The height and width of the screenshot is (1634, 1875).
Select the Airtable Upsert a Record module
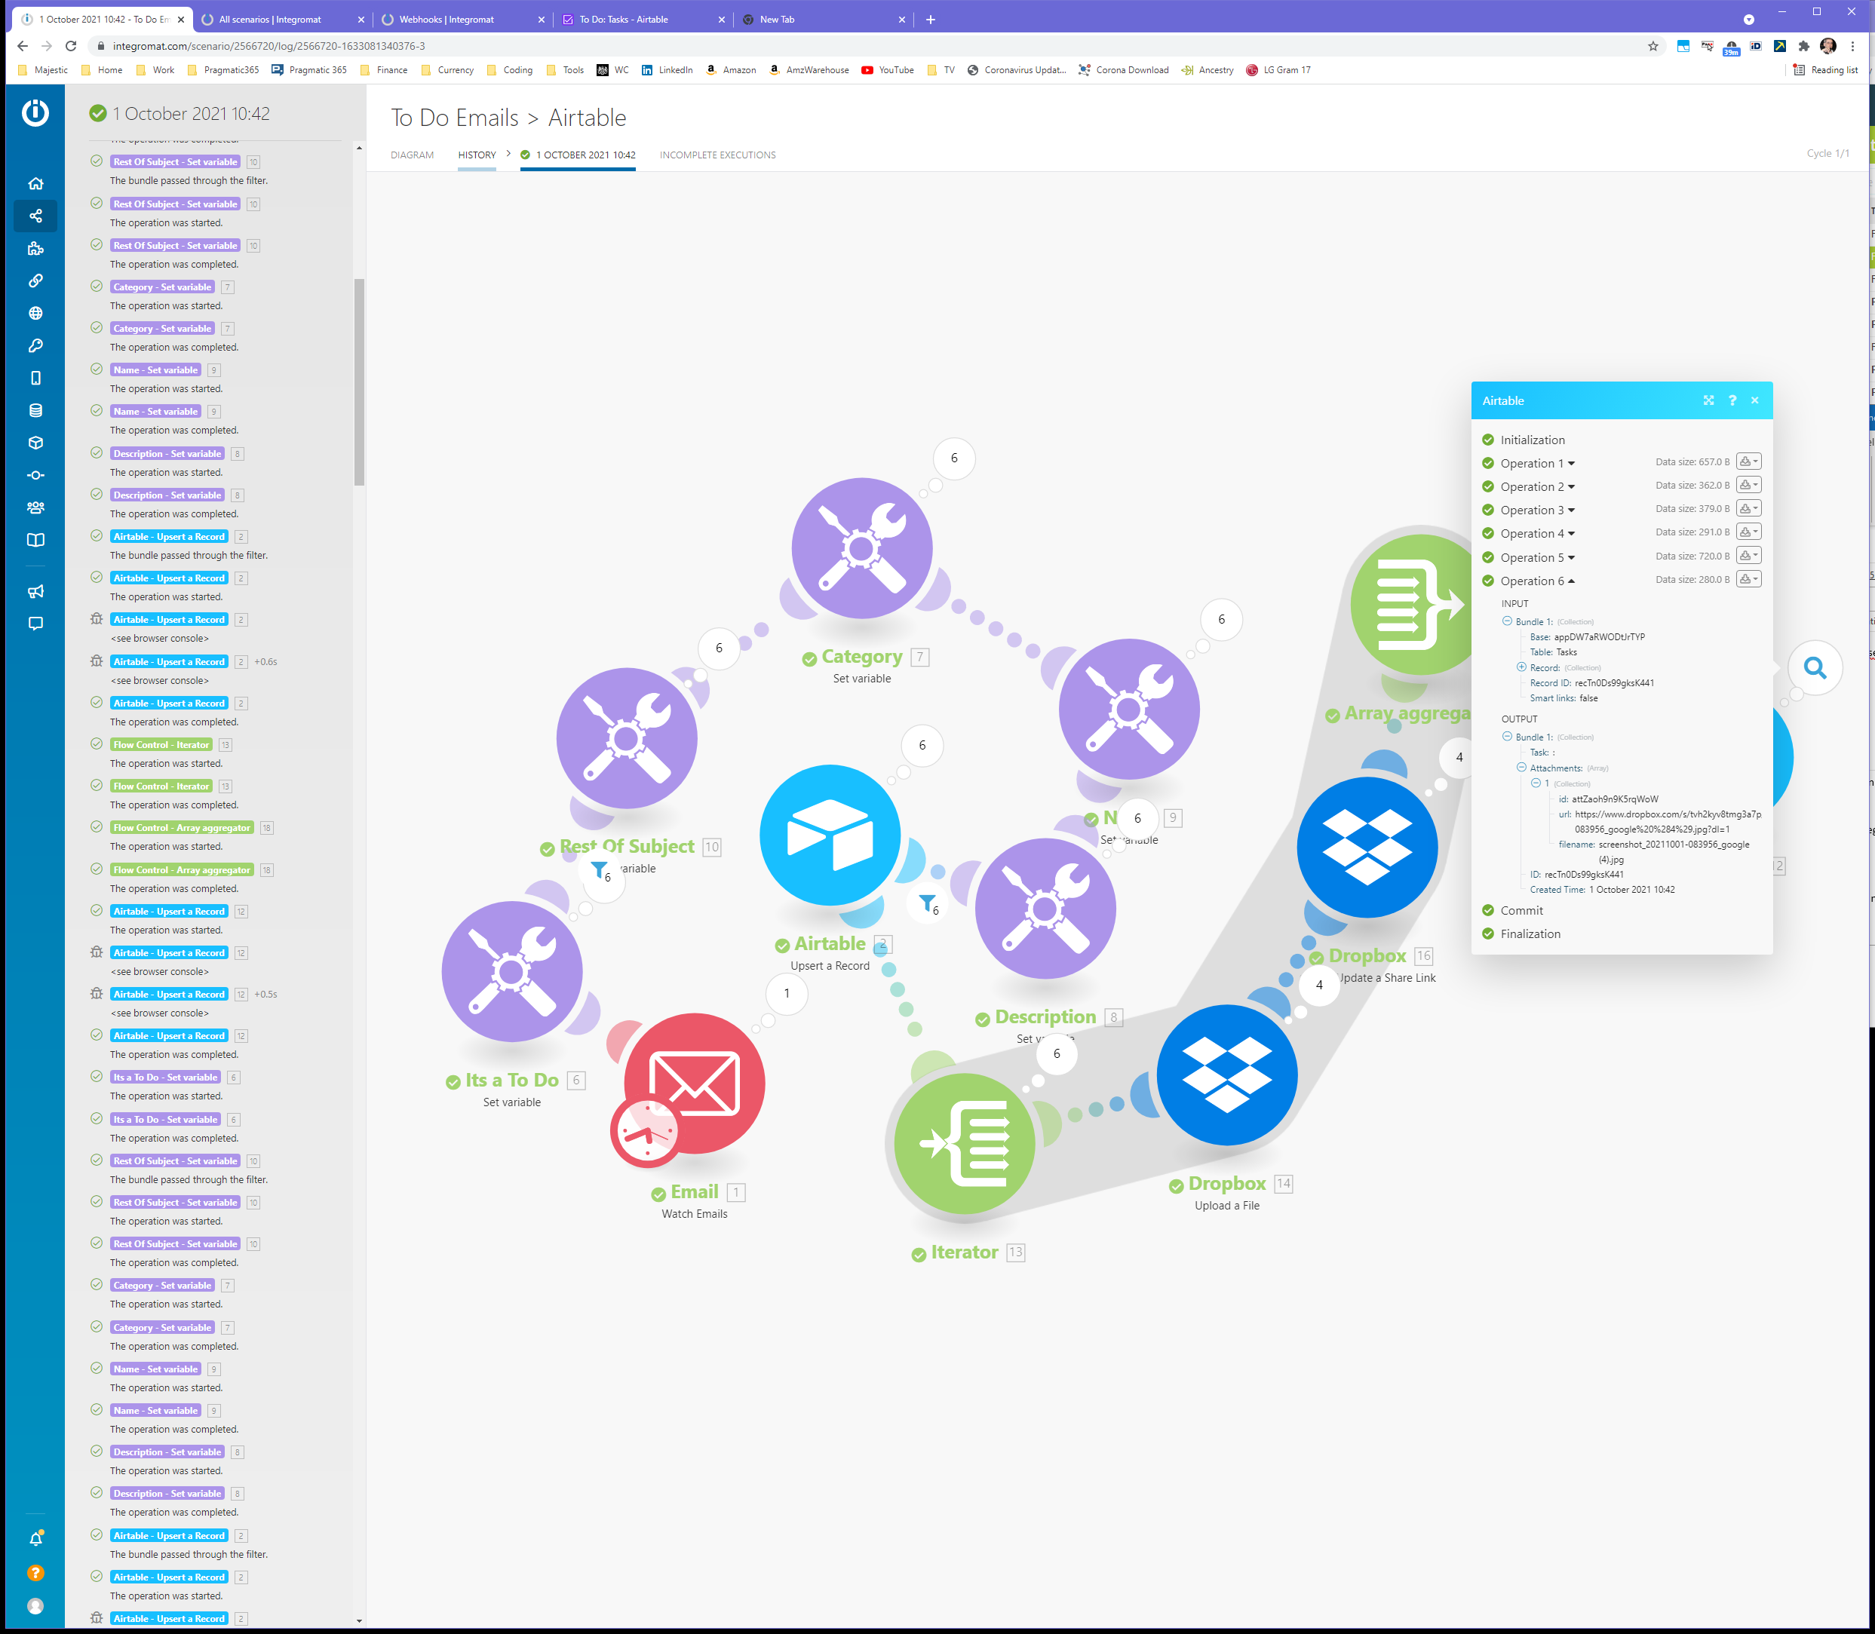click(x=830, y=835)
